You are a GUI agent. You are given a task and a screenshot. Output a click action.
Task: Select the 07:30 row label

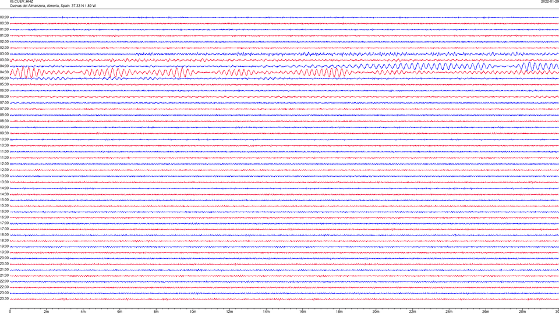click(4, 109)
